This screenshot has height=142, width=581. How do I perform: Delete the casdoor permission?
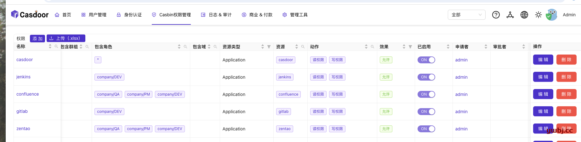click(566, 60)
